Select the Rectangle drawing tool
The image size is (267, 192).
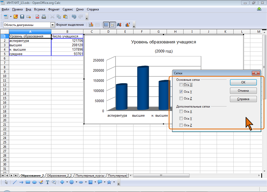[x=28, y=182]
